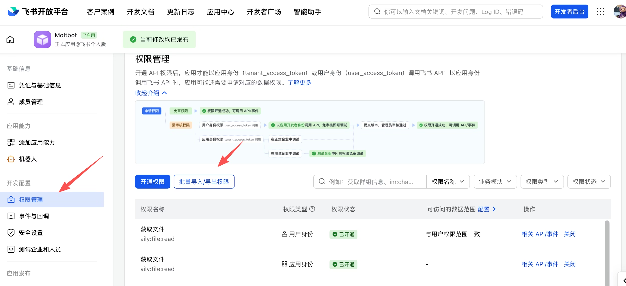Select 测试企业和人员 in the sidebar
This screenshot has width=626, height=286.
coord(39,249)
